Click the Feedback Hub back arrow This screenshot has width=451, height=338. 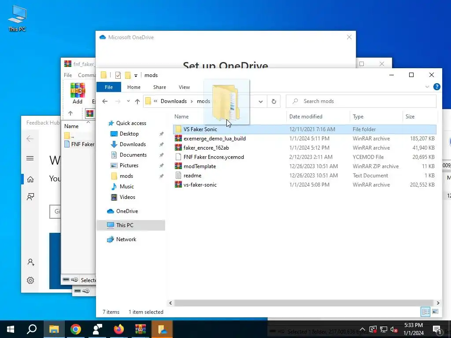pyautogui.click(x=30, y=139)
